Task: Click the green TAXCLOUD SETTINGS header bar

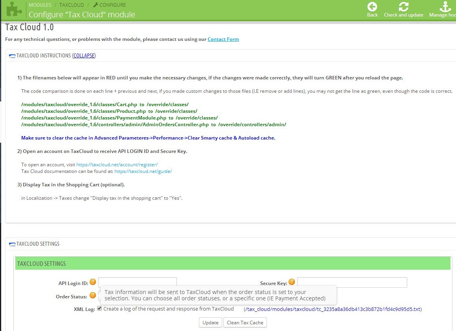Action: point(233,263)
